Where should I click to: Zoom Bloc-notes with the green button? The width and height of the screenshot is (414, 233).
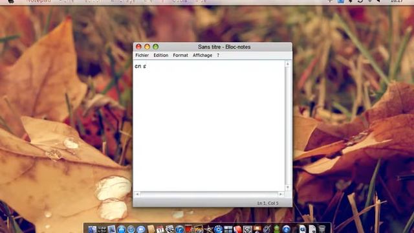tap(155, 47)
